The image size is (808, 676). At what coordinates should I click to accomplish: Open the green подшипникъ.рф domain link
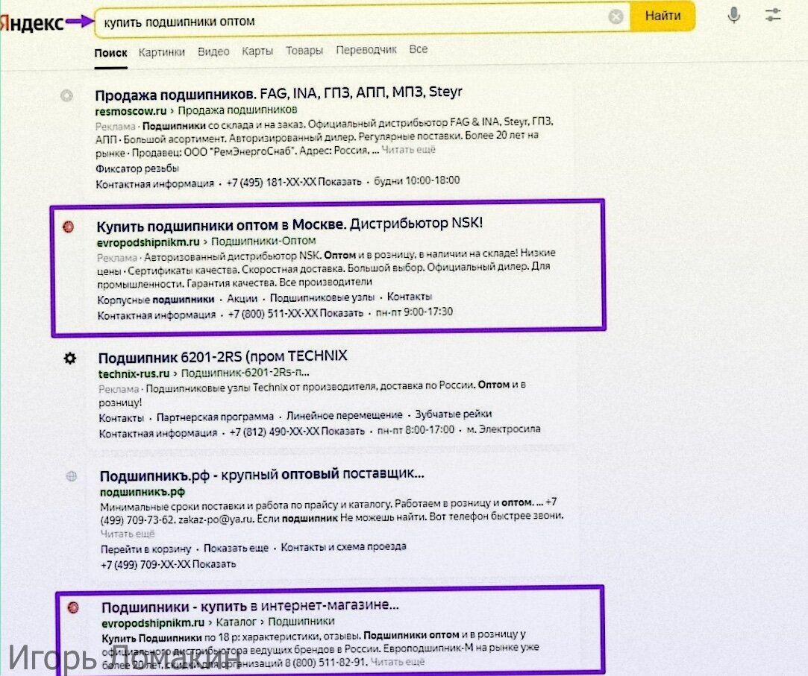coord(143,492)
